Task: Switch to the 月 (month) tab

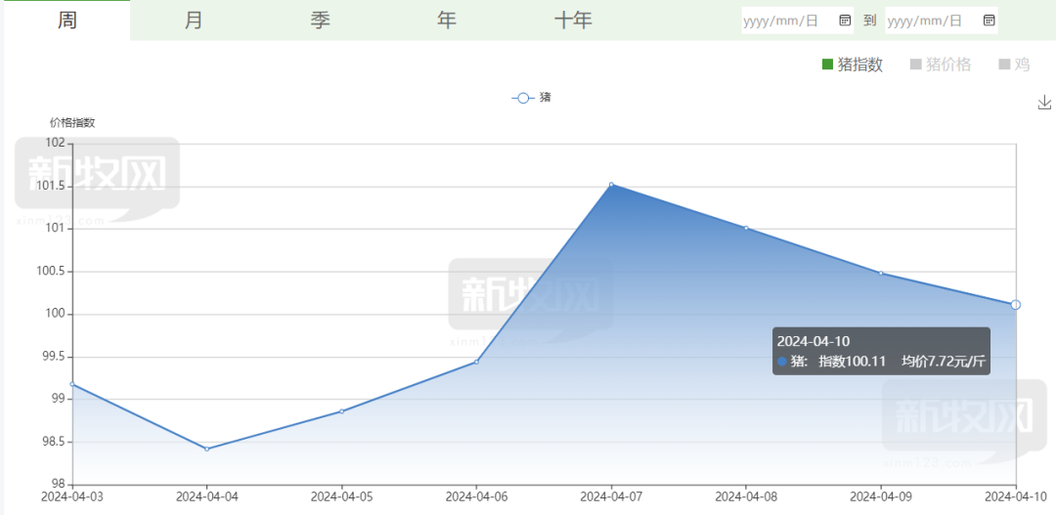Action: point(194,21)
